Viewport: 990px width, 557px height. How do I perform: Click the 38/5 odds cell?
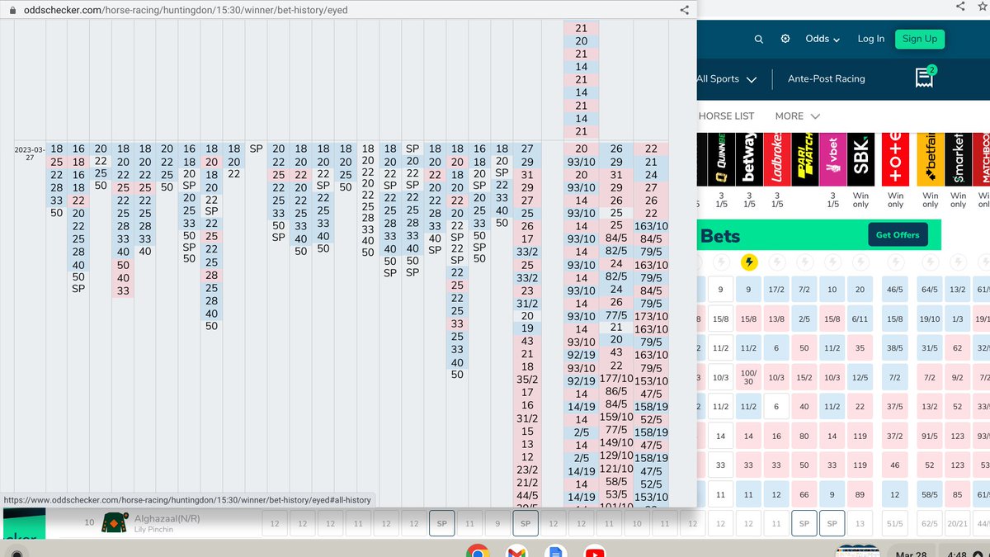click(x=895, y=348)
